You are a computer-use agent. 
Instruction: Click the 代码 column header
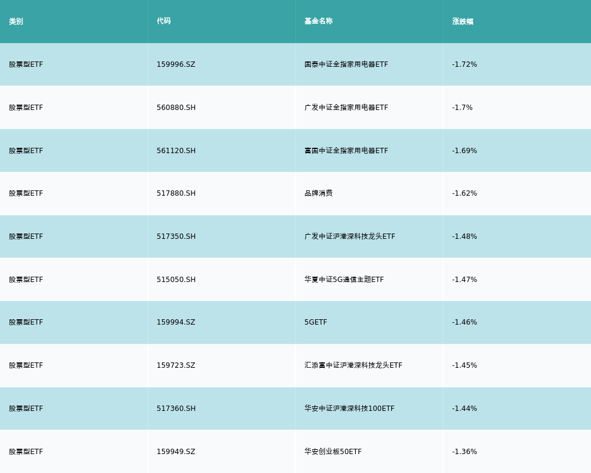[x=164, y=21]
